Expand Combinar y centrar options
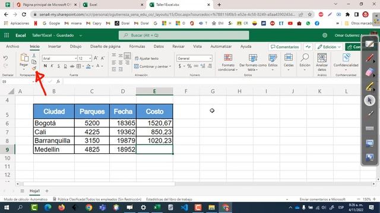 coord(170,66)
